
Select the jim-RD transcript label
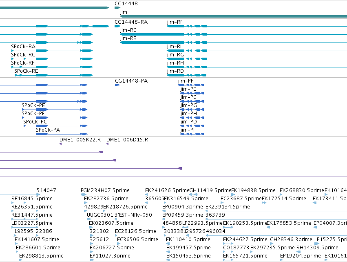pyautogui.click(x=175, y=71)
